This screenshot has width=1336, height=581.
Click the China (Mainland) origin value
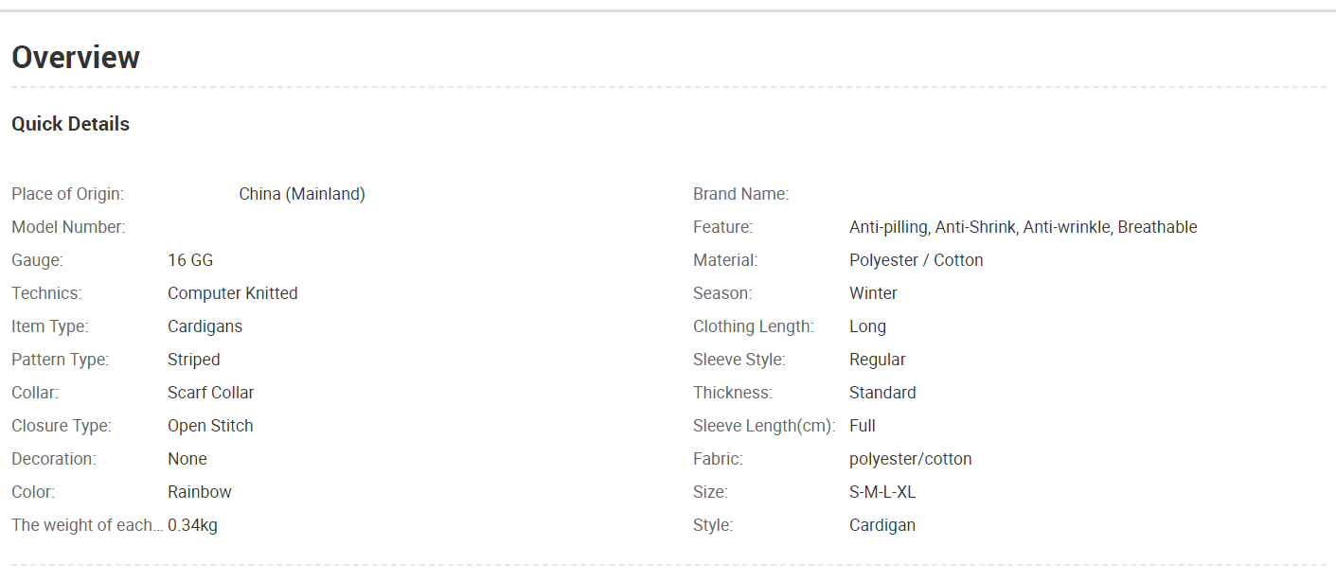[x=302, y=194]
